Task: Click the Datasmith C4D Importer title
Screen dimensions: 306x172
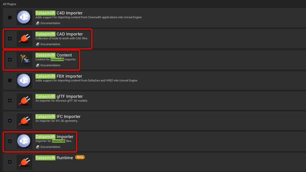Action: click(59, 13)
